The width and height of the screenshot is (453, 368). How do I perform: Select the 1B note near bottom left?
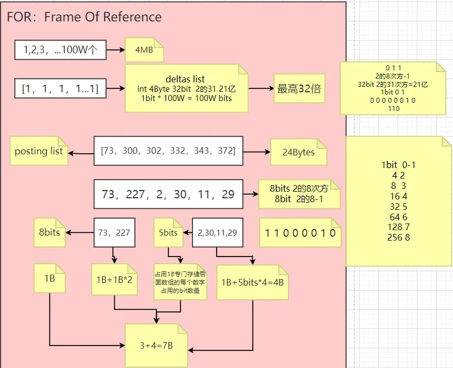49,278
